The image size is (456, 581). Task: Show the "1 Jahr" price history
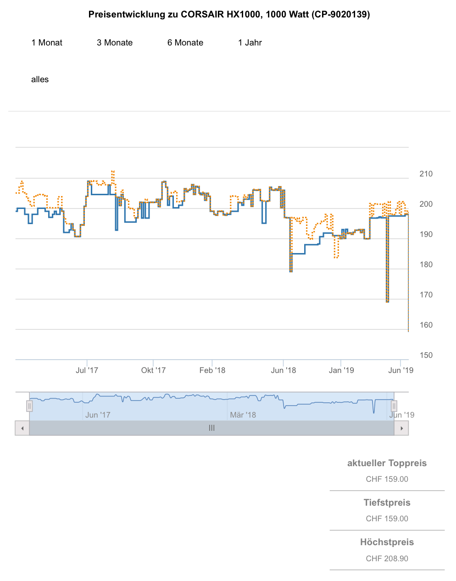click(x=250, y=43)
